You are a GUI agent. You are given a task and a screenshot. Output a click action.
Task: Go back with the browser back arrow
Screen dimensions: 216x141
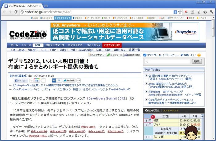click(x=4, y=12)
